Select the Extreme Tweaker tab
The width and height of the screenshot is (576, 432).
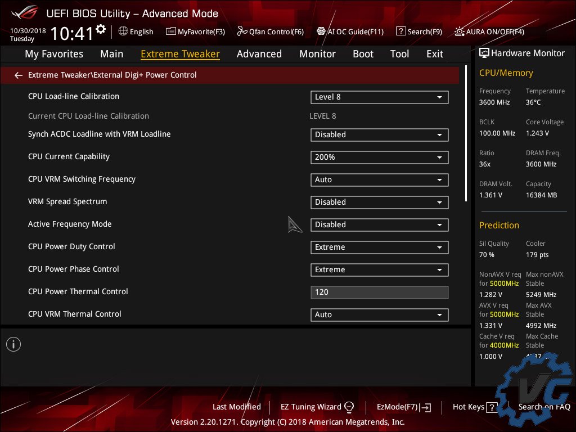pyautogui.click(x=181, y=54)
